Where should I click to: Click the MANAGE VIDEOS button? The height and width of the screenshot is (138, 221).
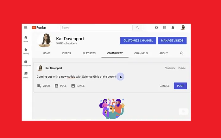172,41
